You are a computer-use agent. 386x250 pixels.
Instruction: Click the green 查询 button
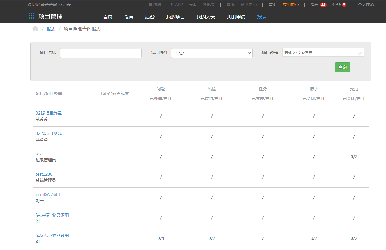[x=342, y=67]
